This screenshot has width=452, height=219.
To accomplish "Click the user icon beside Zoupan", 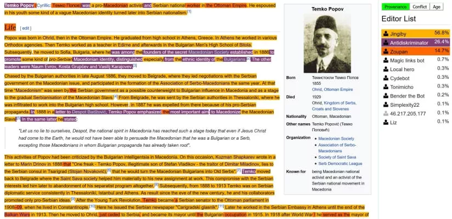I will (386, 50).
